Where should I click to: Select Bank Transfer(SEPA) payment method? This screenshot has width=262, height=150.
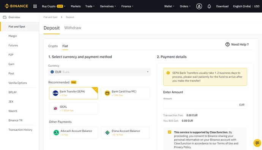74,93
